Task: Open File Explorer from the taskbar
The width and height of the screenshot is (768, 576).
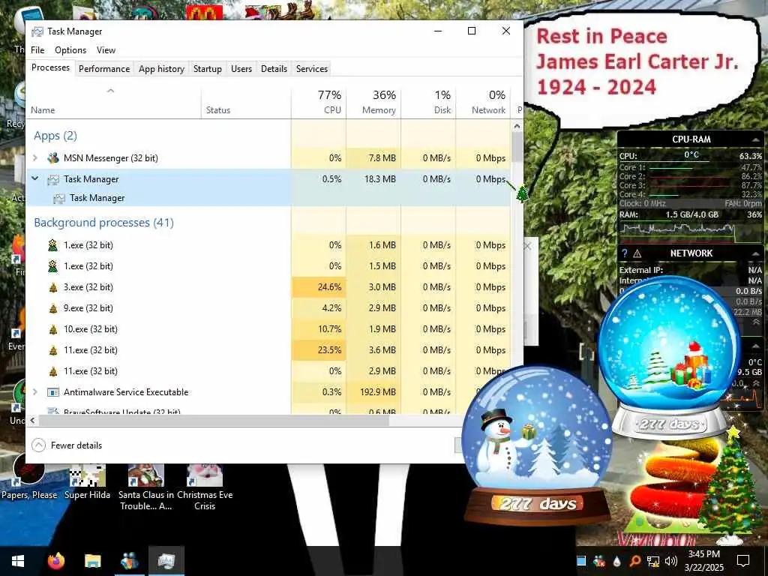Action: click(x=92, y=561)
